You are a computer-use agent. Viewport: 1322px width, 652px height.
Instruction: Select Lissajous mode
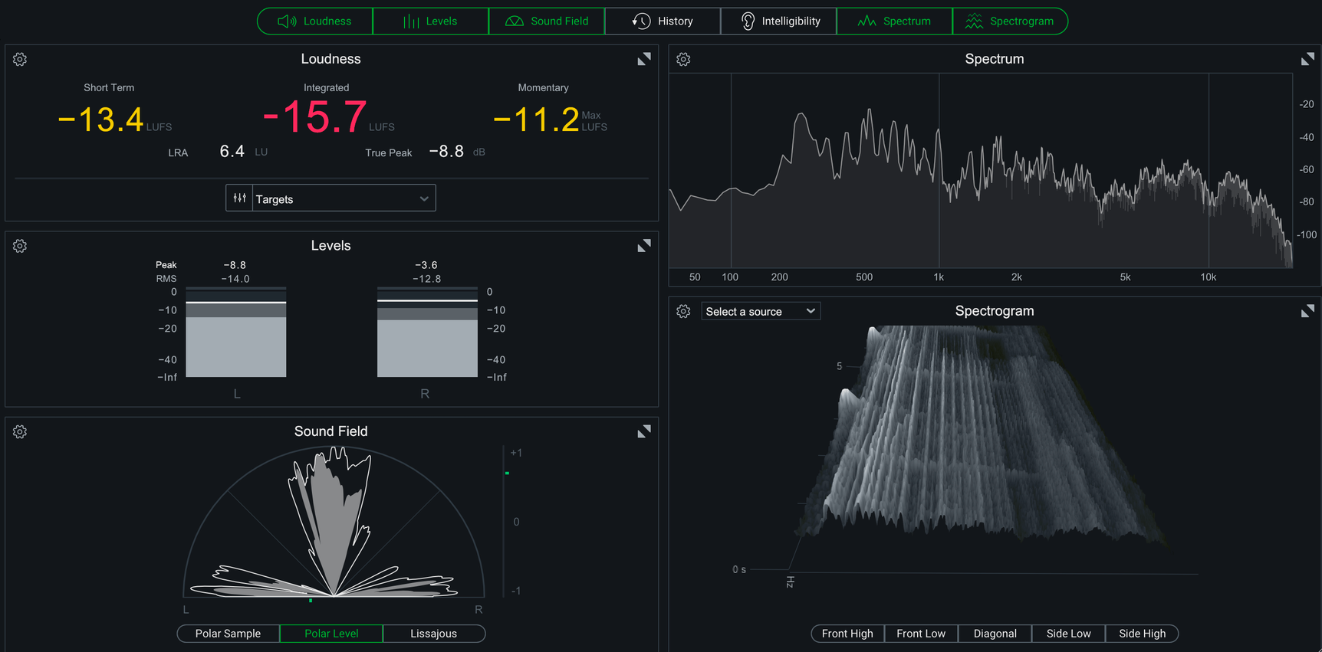click(x=434, y=634)
